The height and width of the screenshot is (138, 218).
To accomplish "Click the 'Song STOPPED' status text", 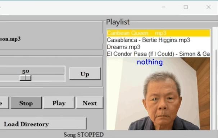I will point(83,134).
